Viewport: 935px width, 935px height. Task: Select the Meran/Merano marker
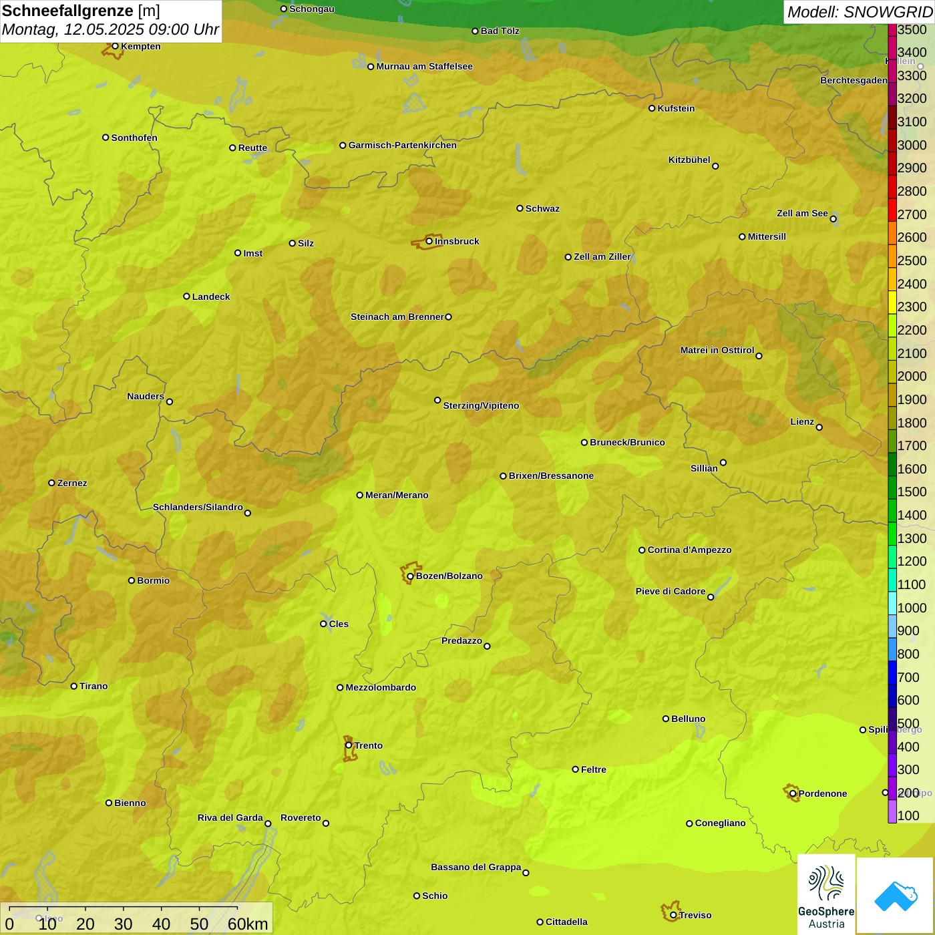(359, 495)
